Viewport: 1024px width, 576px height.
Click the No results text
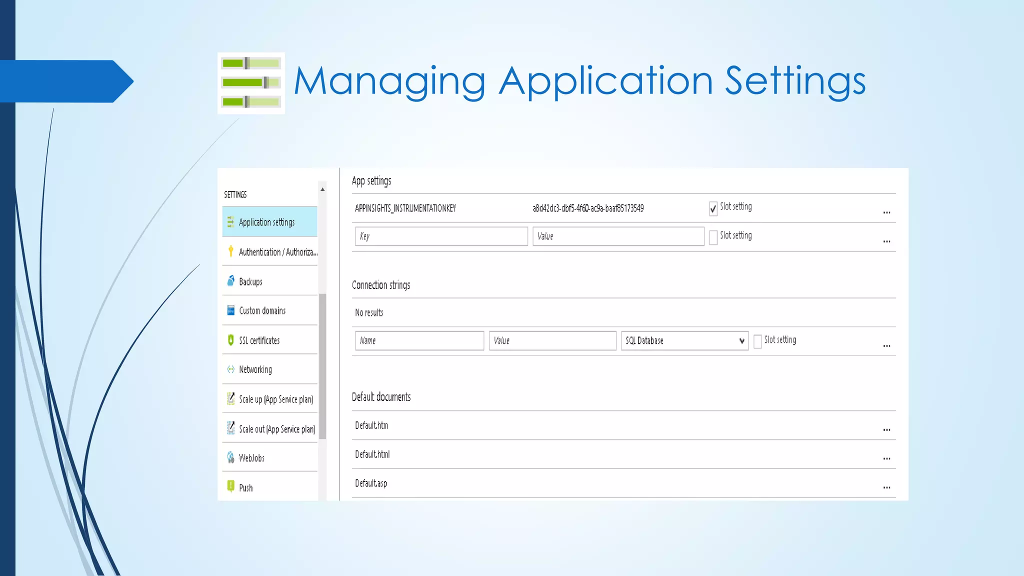pyautogui.click(x=369, y=312)
